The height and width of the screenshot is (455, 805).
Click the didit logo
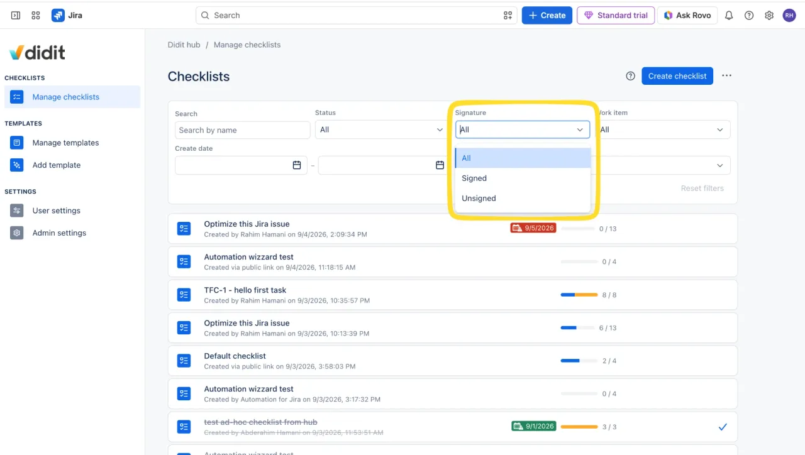coord(37,53)
